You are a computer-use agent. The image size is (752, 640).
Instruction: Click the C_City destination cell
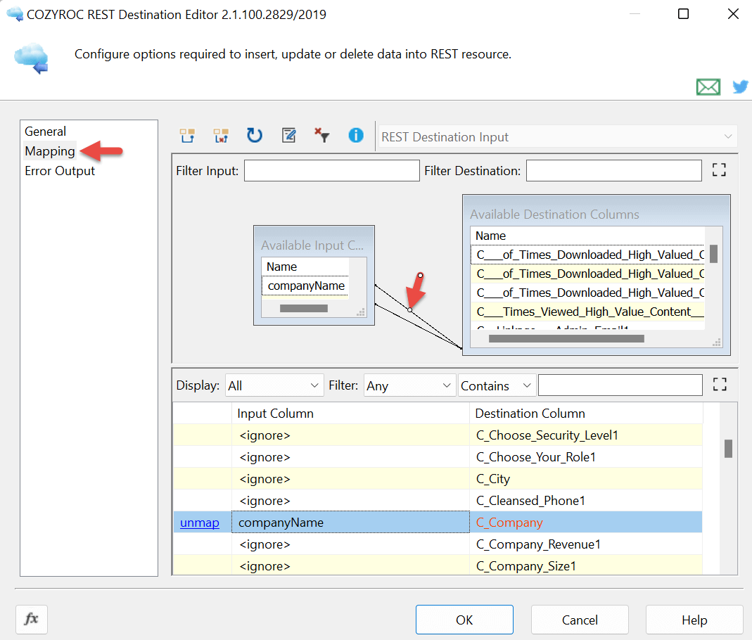coord(586,478)
